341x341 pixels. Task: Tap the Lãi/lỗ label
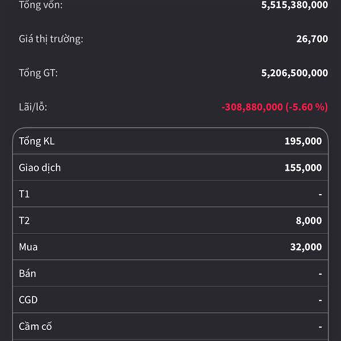click(x=33, y=106)
